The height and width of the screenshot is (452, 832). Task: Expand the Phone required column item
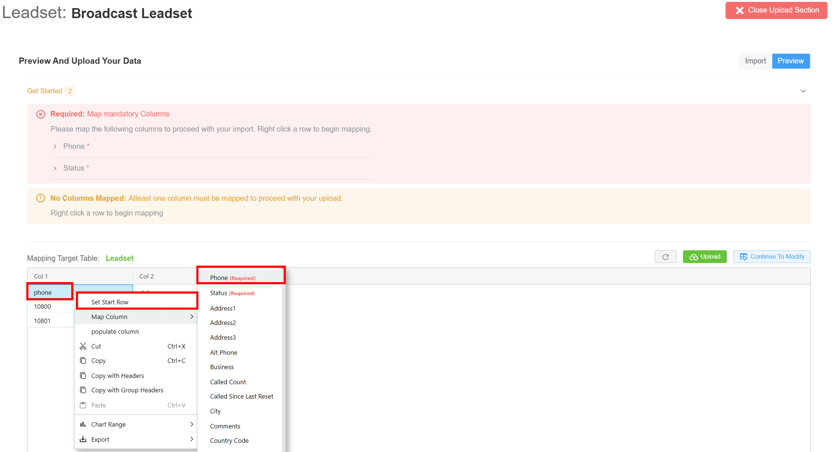55,146
